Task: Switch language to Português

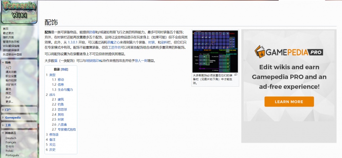Action: pos(12,155)
